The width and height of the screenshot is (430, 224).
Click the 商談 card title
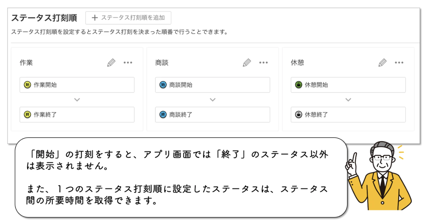(x=162, y=63)
